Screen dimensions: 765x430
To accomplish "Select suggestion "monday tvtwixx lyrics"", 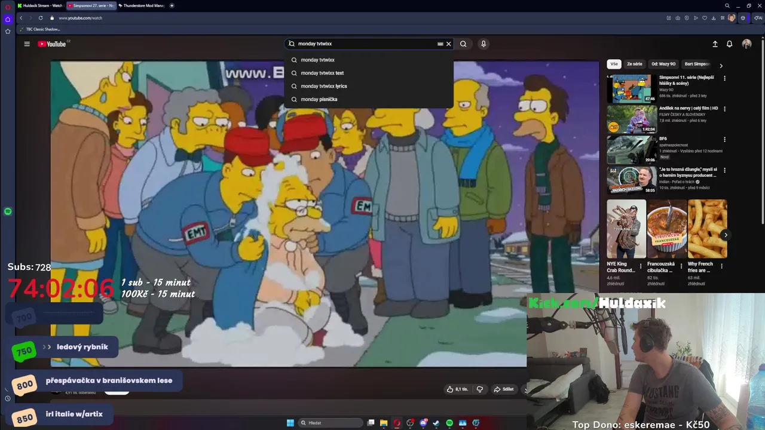I will [x=369, y=86].
